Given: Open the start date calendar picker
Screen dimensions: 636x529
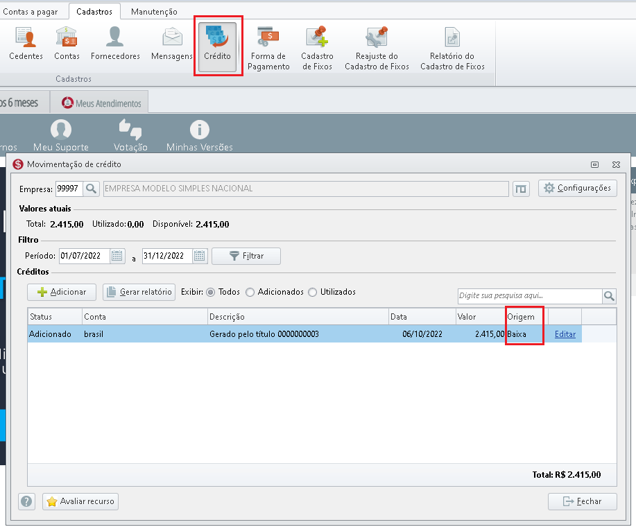Looking at the screenshot, I should (x=117, y=256).
